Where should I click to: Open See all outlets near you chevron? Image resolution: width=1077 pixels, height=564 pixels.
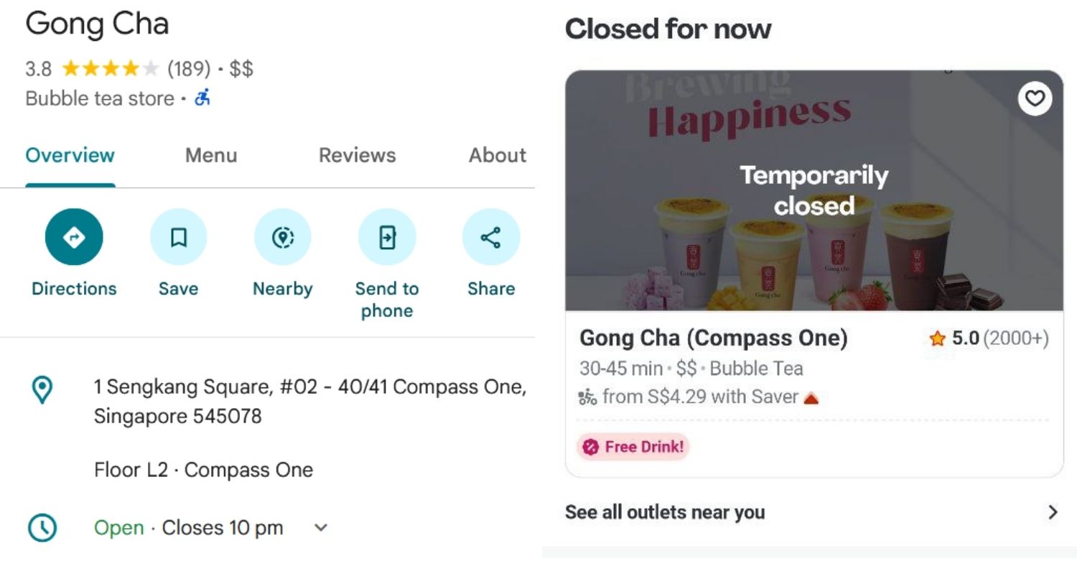click(1053, 512)
